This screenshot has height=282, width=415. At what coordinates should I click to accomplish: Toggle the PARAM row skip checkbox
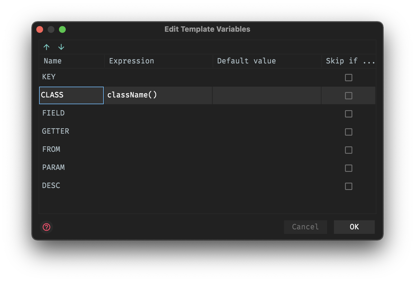click(348, 168)
